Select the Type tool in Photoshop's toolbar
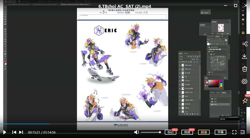This screenshot has width=250, height=138. 5,47
